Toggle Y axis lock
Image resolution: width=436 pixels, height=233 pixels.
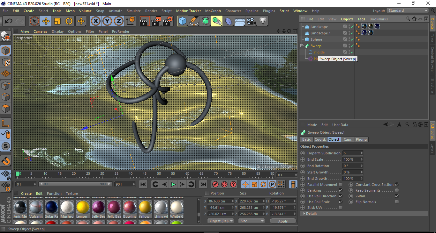point(107,21)
